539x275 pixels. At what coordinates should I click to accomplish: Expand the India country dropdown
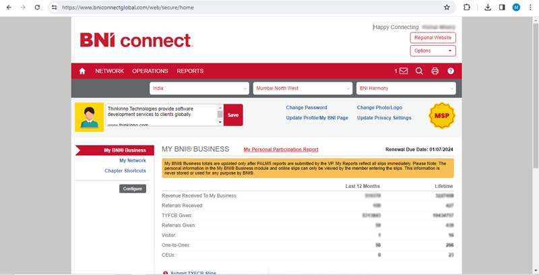(x=199, y=88)
